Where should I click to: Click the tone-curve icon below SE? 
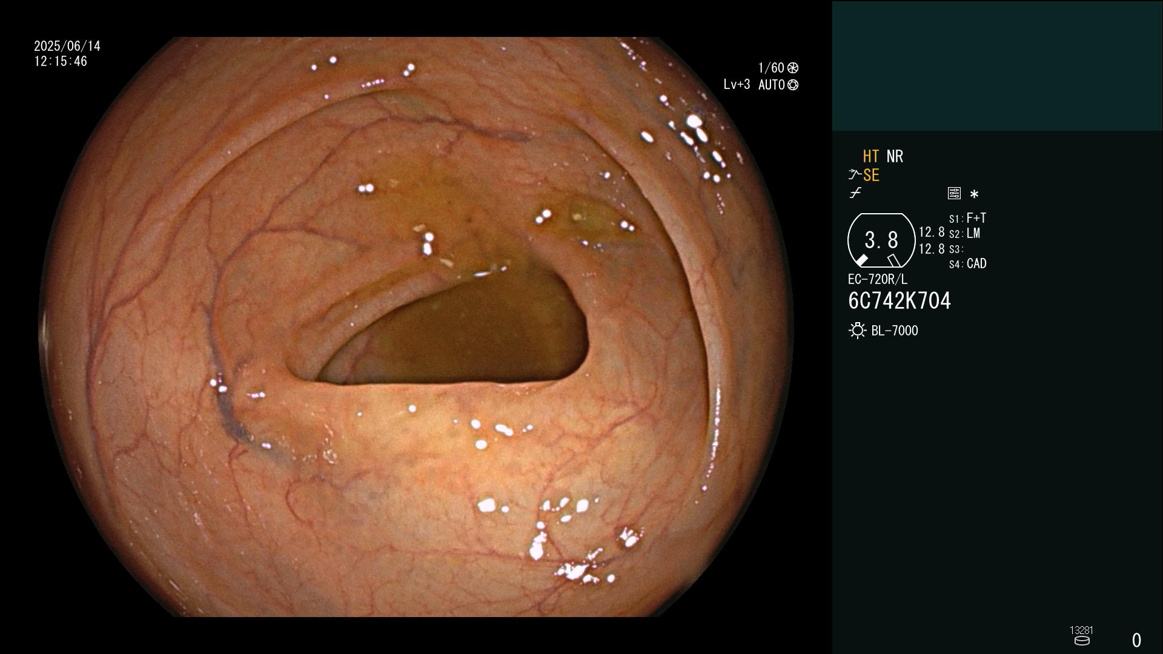[x=855, y=193]
